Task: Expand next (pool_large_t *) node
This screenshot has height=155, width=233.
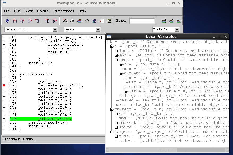Action: coord(116,136)
